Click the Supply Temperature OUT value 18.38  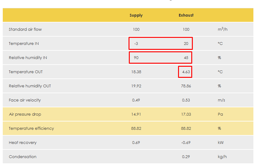136,72
